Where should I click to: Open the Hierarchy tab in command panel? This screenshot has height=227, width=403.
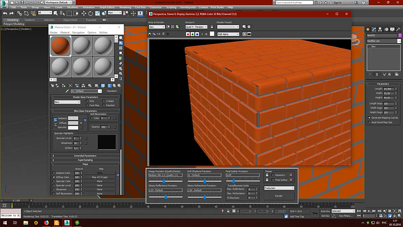380,29
